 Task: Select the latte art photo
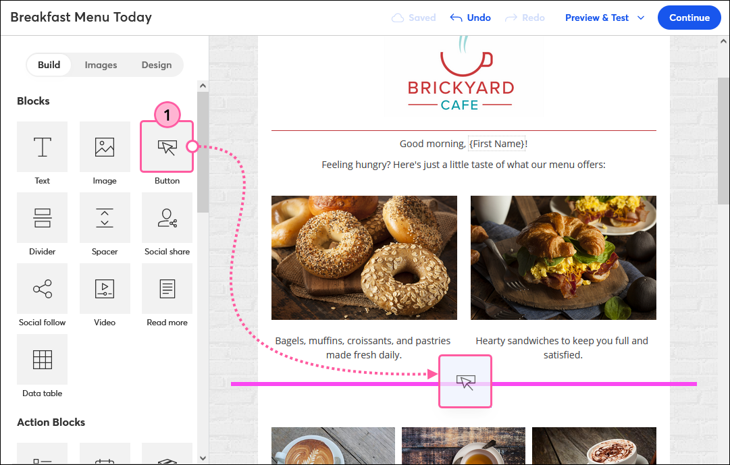(334, 445)
